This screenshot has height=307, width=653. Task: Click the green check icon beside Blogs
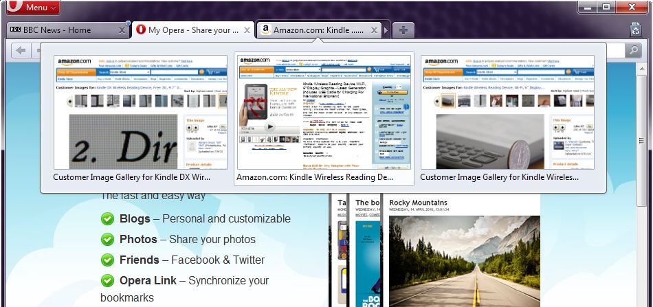click(x=107, y=219)
